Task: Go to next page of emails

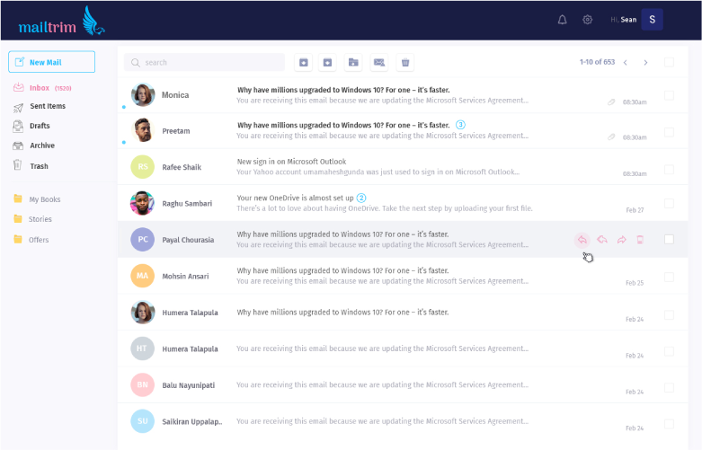Action: (x=645, y=63)
